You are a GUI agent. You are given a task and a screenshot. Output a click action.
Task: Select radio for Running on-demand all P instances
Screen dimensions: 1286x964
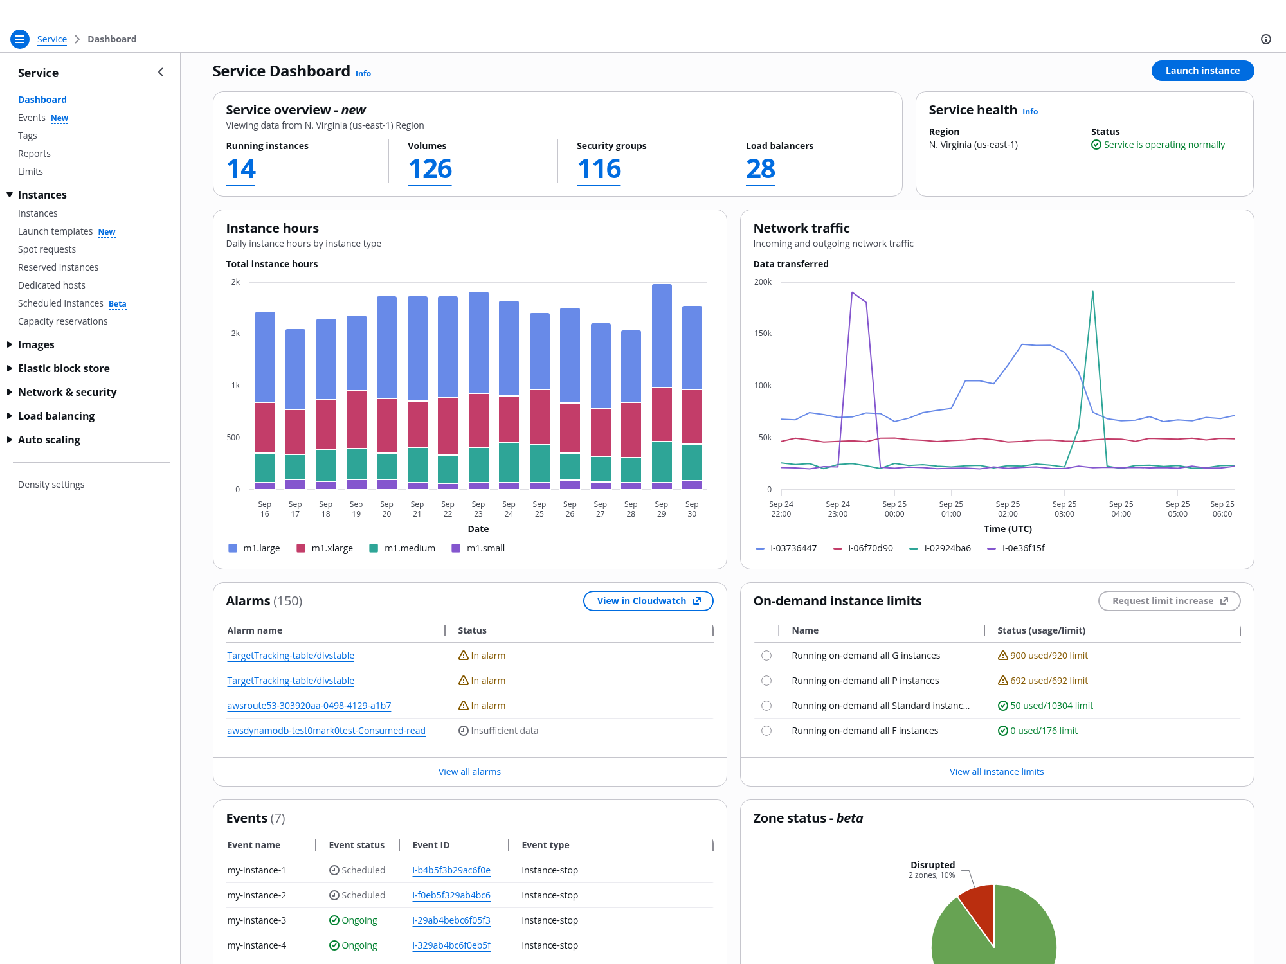click(x=766, y=681)
